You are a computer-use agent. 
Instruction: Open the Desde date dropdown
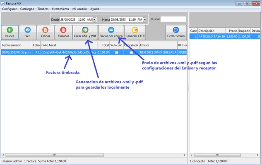(94, 20)
